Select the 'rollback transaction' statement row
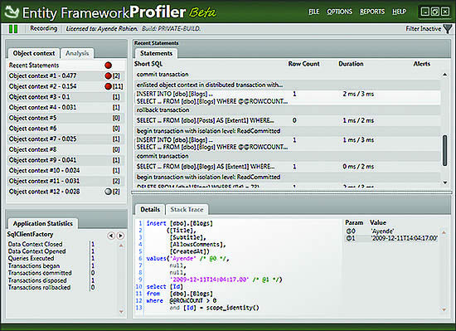 pyautogui.click(x=287, y=110)
